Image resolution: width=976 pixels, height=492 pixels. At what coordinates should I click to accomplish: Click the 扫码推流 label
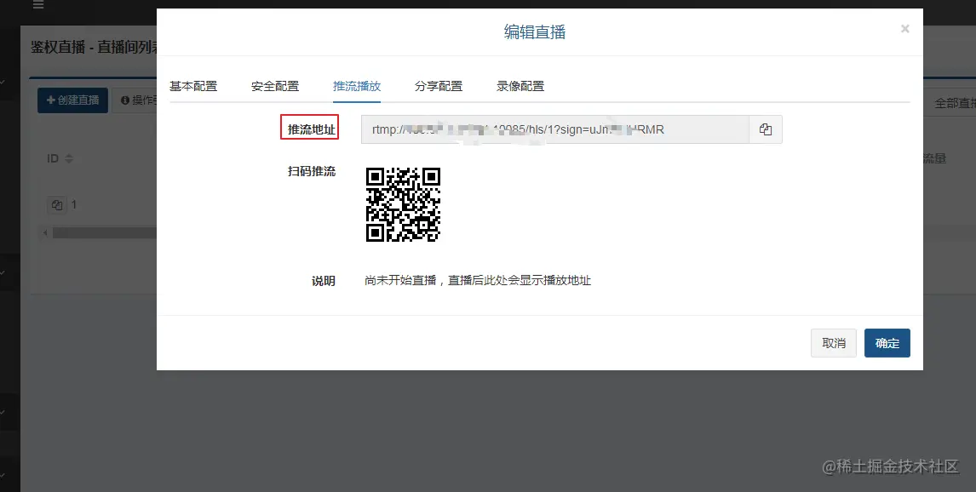(x=311, y=171)
